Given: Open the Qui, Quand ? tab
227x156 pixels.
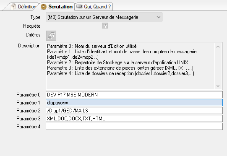Looking at the screenshot, I should point(94,7).
